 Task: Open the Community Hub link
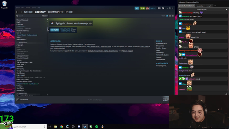[161, 44]
